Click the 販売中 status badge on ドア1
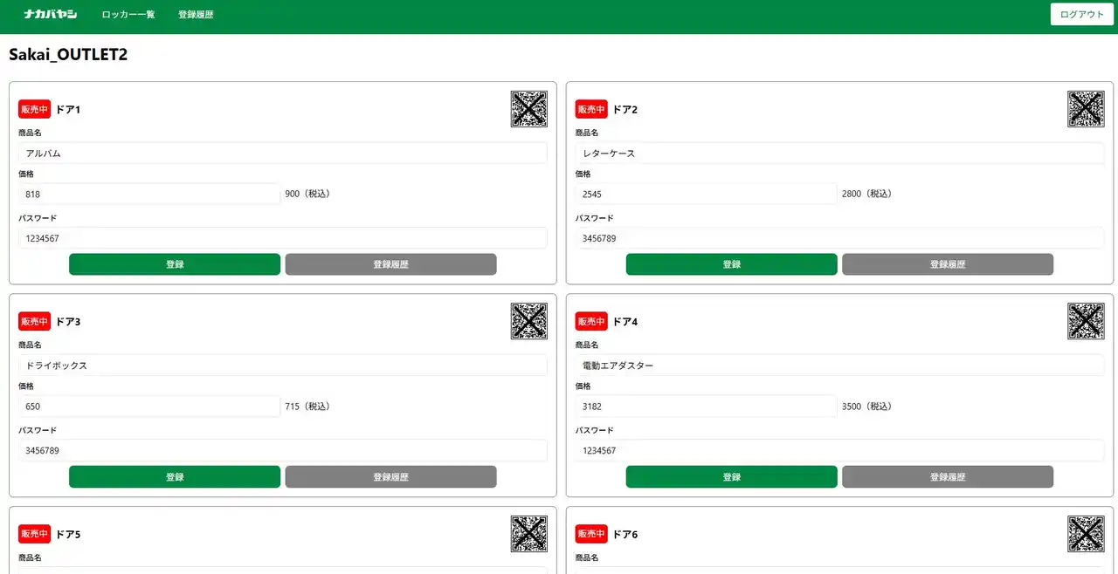 pos(35,109)
